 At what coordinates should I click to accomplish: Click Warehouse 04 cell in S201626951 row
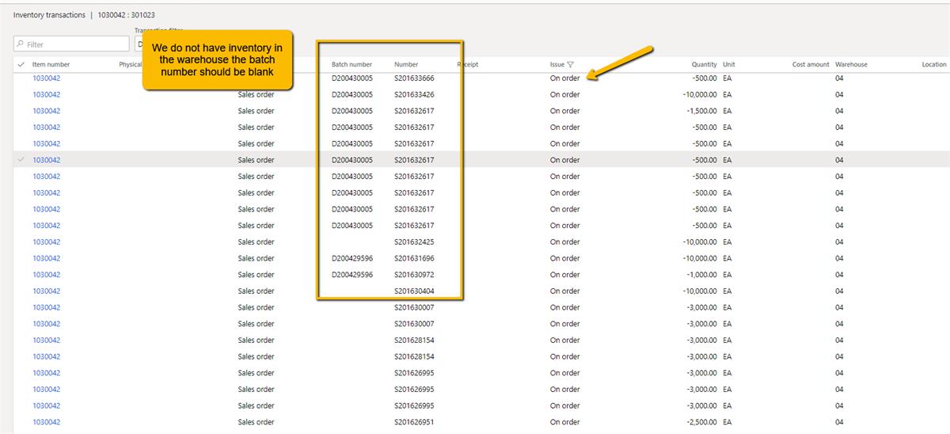[839, 422]
